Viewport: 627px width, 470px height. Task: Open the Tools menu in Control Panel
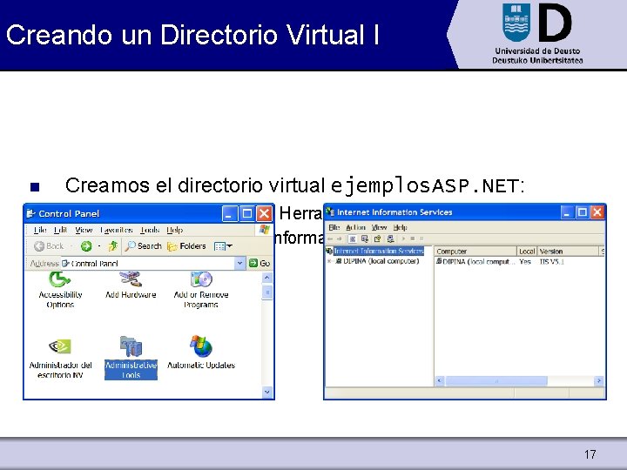coord(150,230)
